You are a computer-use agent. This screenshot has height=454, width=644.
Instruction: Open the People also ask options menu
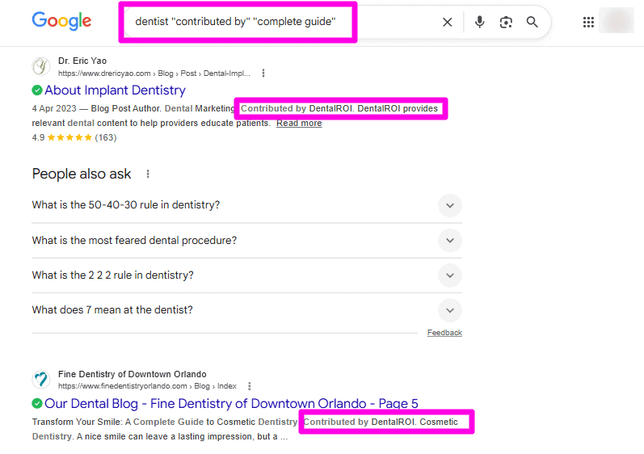pyautogui.click(x=148, y=174)
